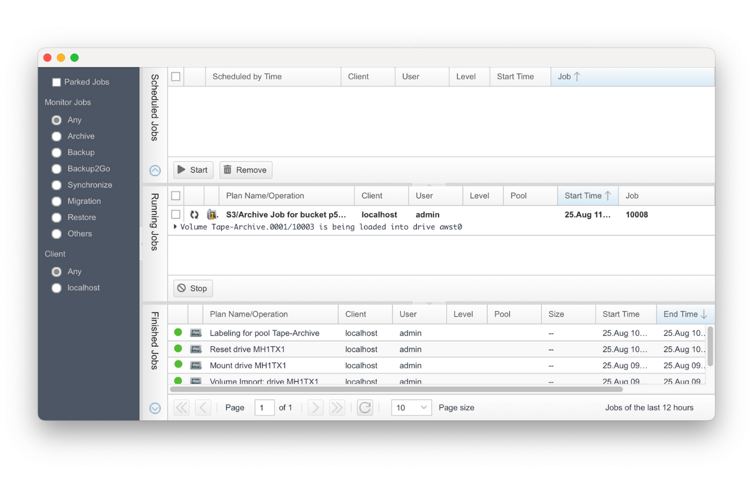
Task: Tick the checkbox for the S3/Archive running job
Action: click(176, 214)
